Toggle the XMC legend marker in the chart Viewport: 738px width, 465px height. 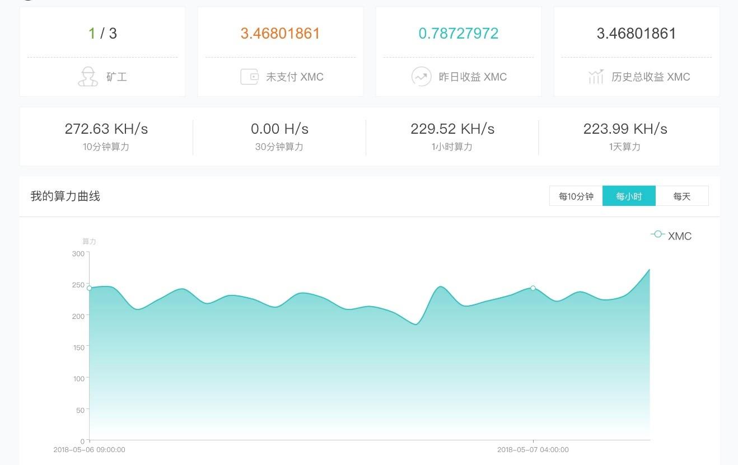click(658, 234)
